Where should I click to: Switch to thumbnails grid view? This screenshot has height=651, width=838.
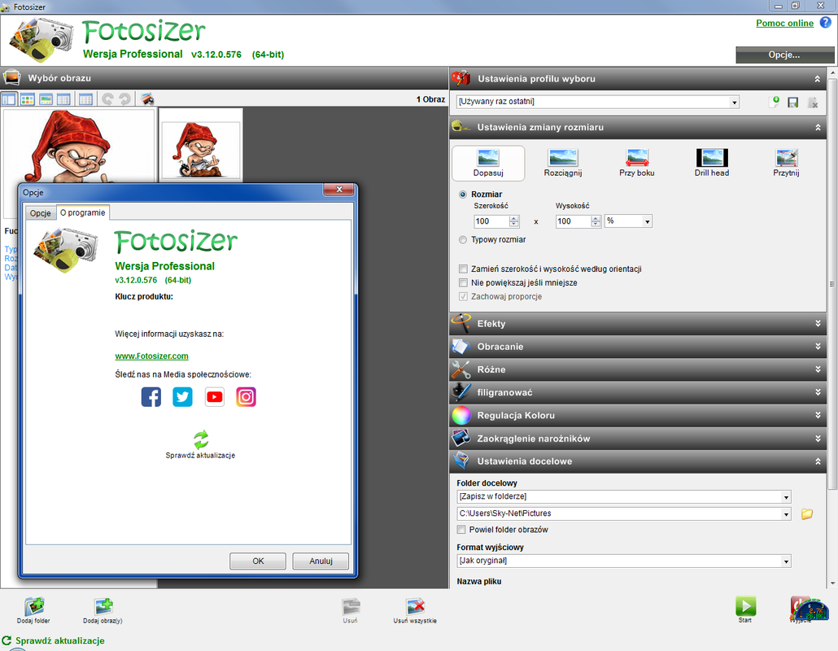[28, 99]
